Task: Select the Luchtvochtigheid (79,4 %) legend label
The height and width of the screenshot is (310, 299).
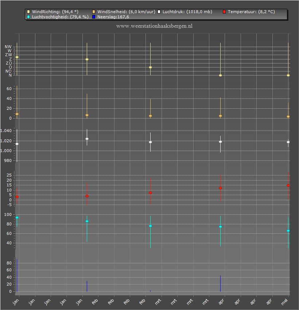Action: pyautogui.click(x=60, y=17)
